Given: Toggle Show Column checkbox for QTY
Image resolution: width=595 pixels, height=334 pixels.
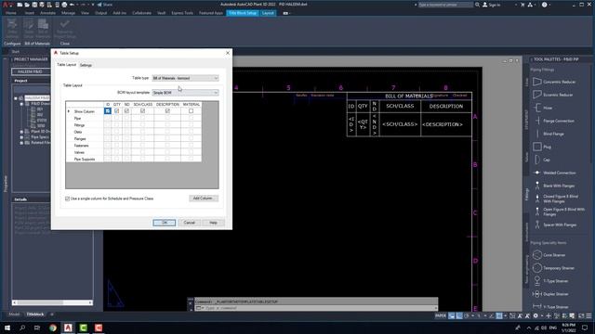Looking at the screenshot, I should [117, 111].
